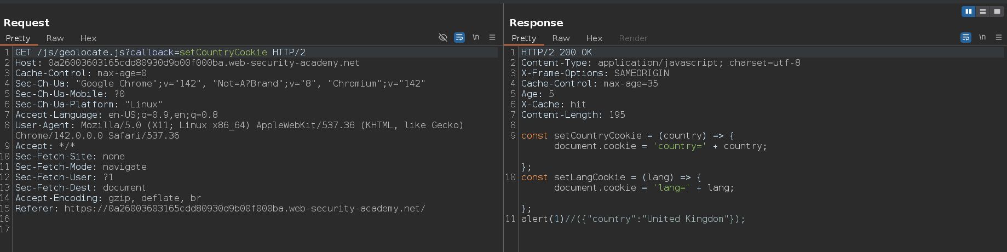Screen dimensions: 1007x252
Task: Show non-printable \n characters in Request
Action: click(476, 37)
